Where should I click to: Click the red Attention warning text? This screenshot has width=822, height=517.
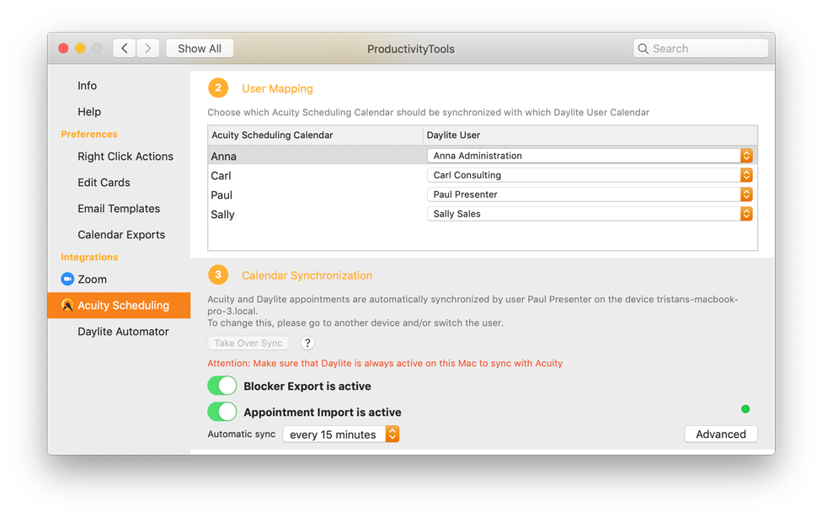(385, 363)
